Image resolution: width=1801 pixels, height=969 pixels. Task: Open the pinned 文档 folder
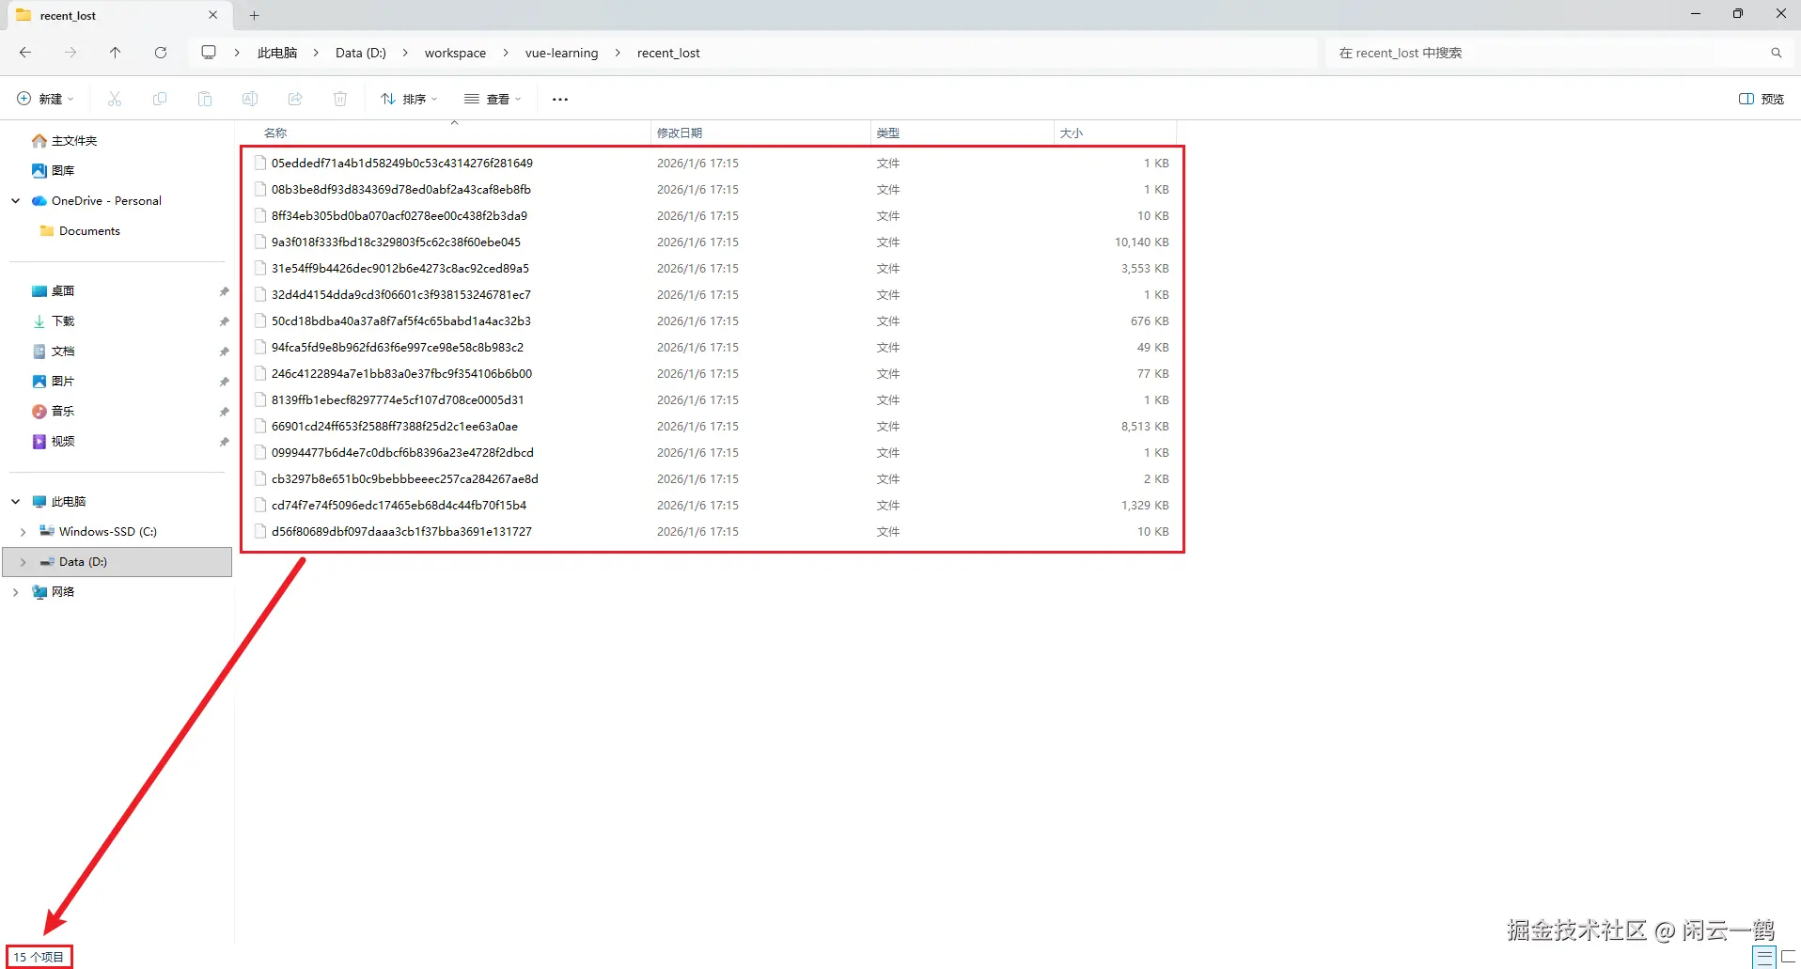pyautogui.click(x=62, y=351)
